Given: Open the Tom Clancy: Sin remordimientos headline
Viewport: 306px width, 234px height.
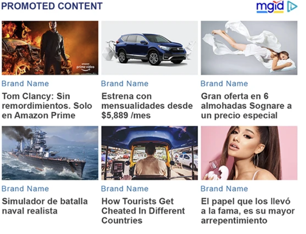Looking at the screenshot, I should coord(47,106).
